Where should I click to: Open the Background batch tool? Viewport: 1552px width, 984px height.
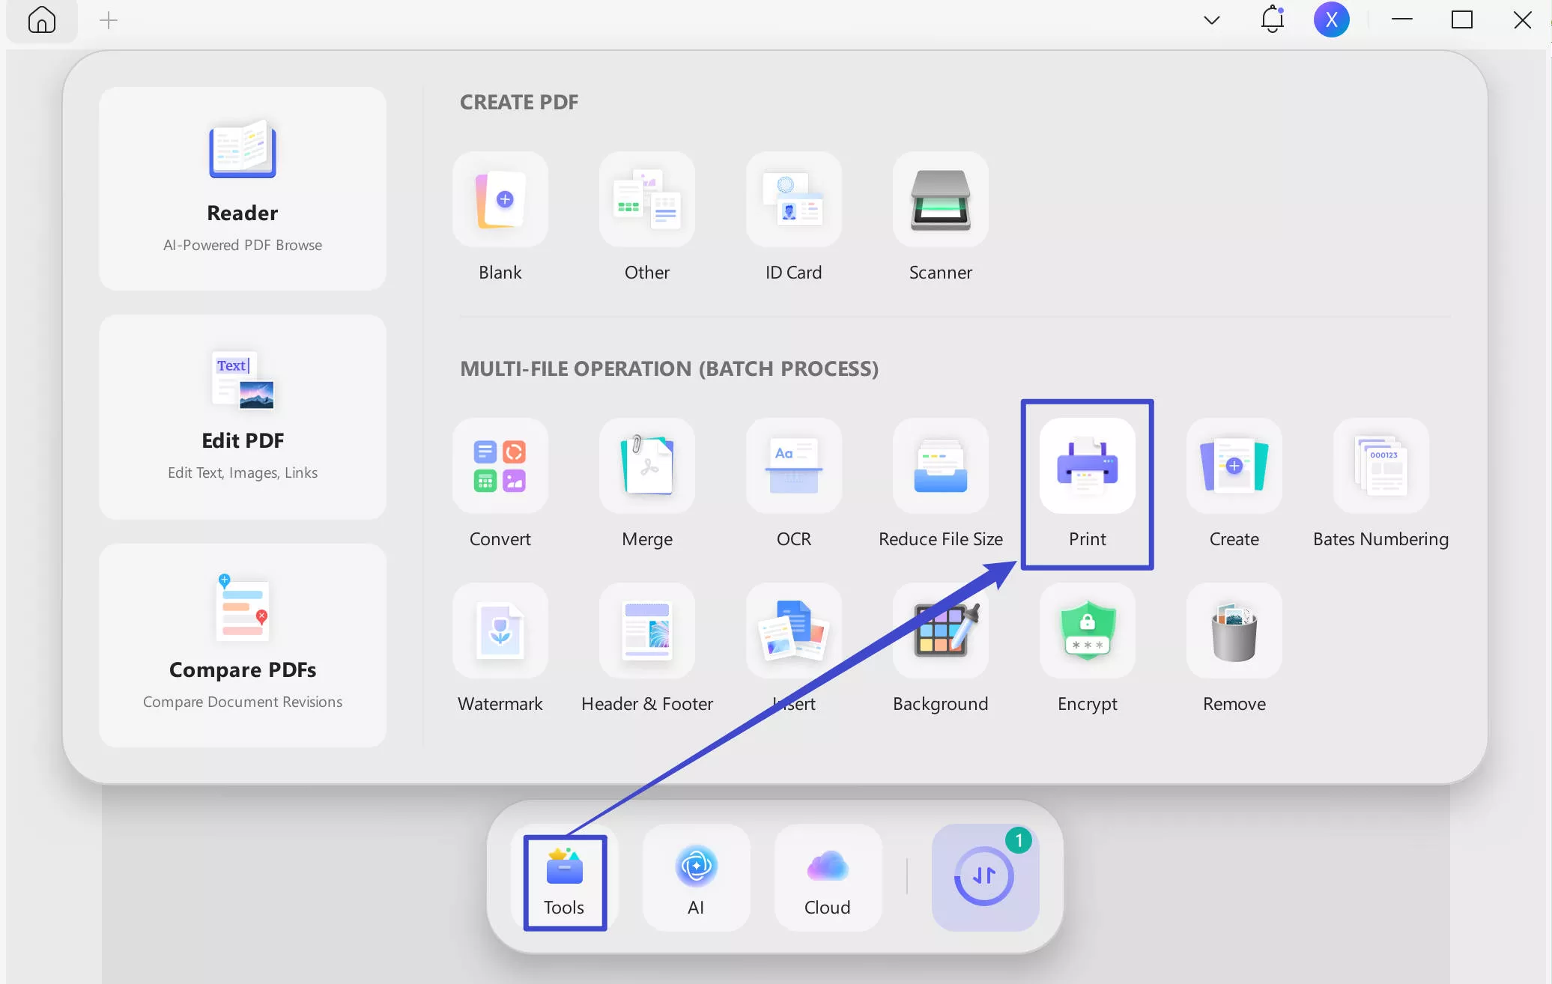[x=940, y=631]
